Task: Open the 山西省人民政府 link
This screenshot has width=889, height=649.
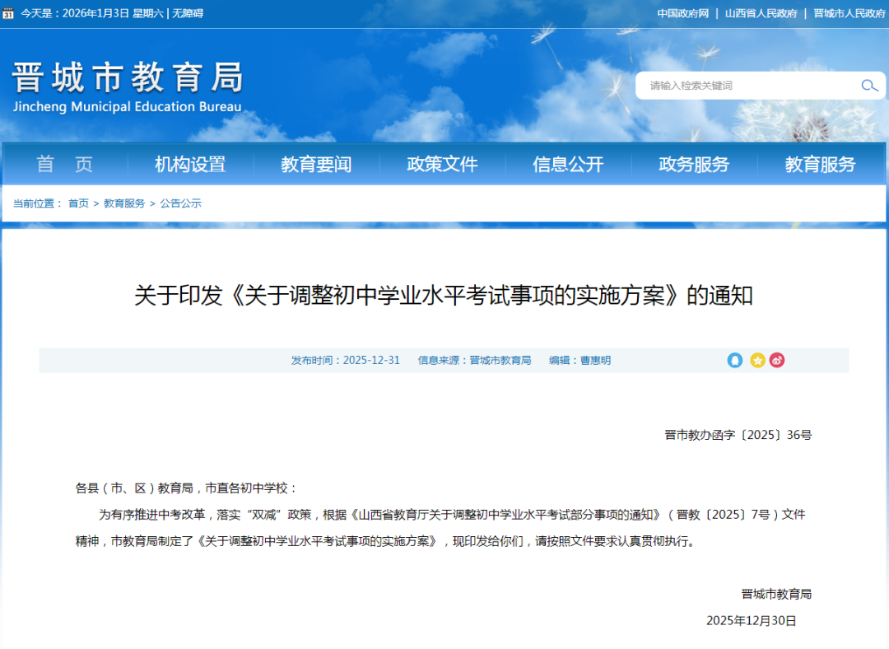Action: pos(761,13)
